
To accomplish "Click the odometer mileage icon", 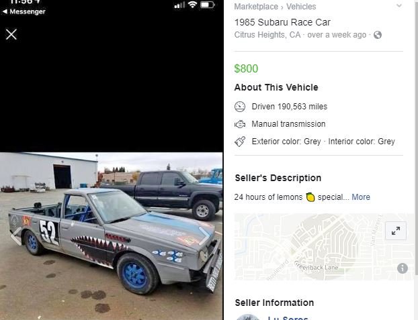I will click(240, 107).
